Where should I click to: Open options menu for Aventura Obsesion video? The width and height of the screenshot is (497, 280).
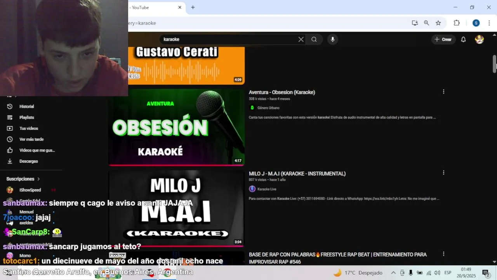click(443, 92)
